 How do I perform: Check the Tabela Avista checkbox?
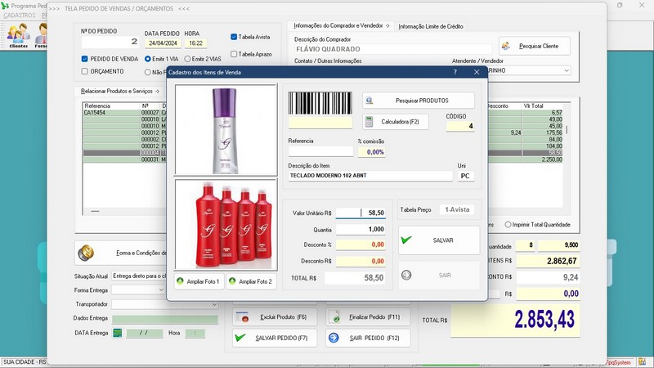point(234,37)
